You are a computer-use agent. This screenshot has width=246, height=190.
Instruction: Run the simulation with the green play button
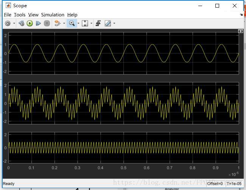[30, 24]
